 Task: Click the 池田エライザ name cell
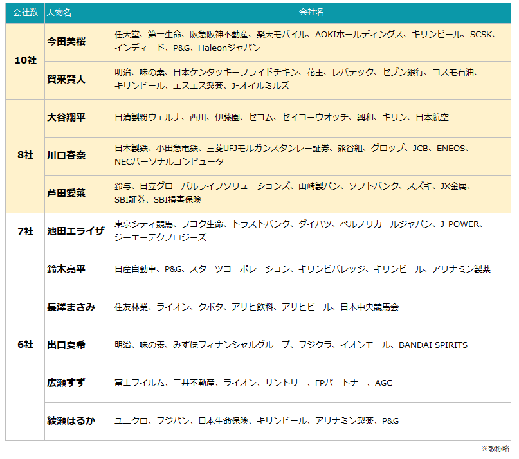(75, 231)
